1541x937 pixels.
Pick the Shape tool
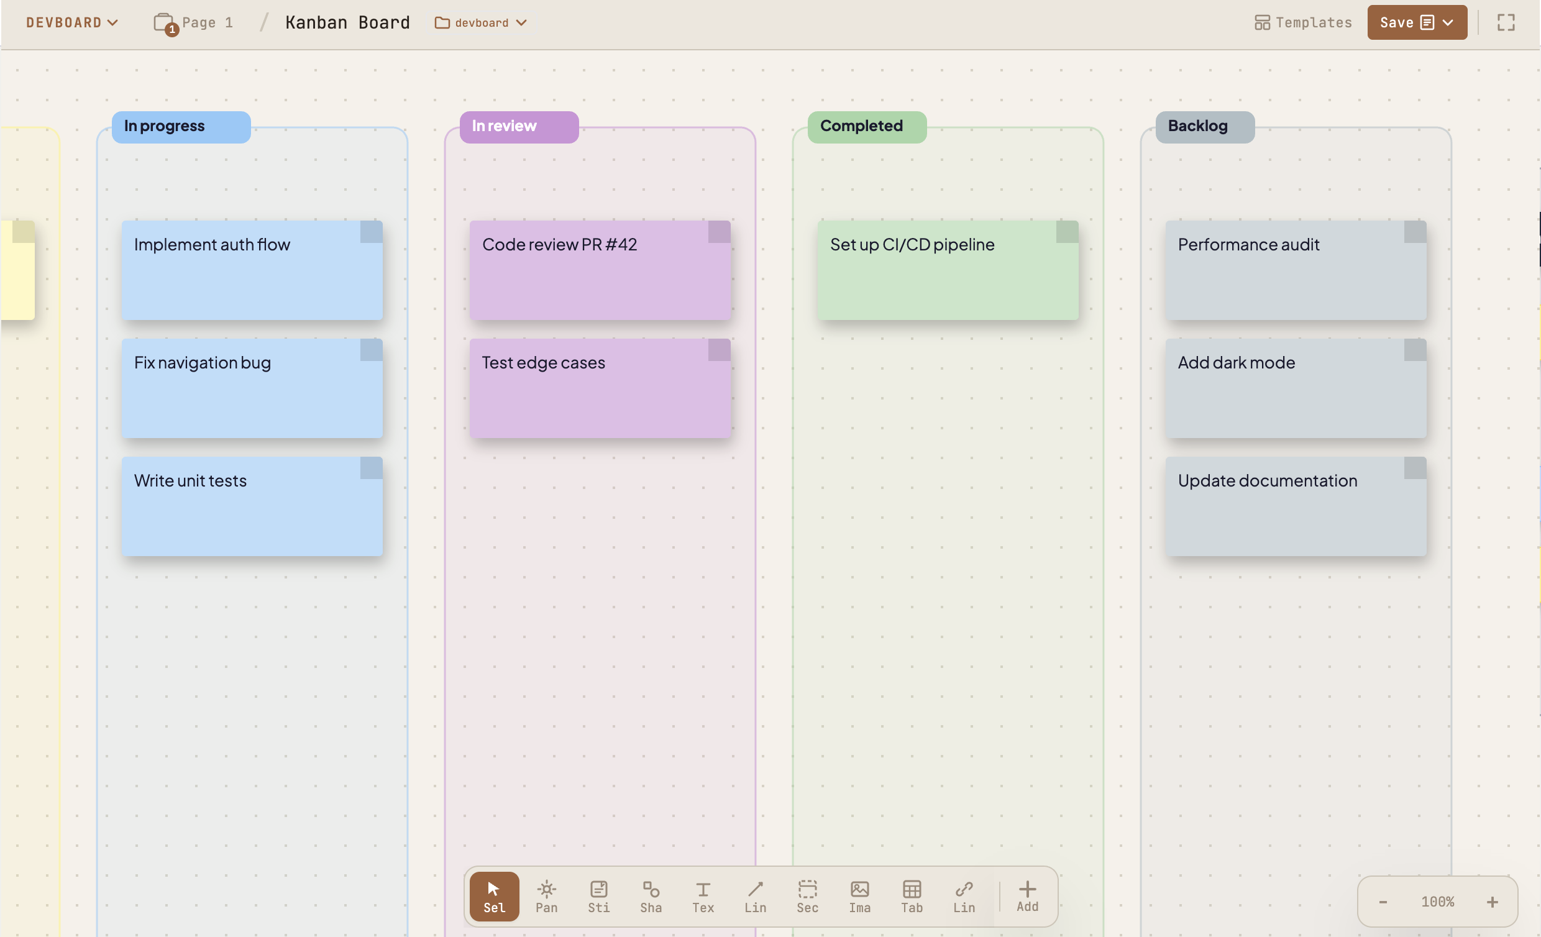coord(651,897)
